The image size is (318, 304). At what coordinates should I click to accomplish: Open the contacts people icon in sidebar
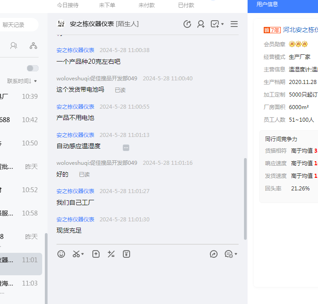tap(14, 46)
